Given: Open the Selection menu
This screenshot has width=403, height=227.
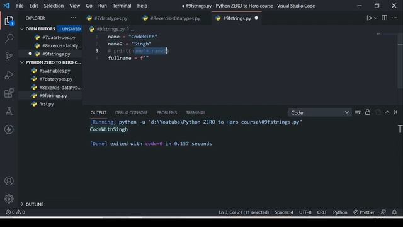Looking at the screenshot, I should click(54, 6).
